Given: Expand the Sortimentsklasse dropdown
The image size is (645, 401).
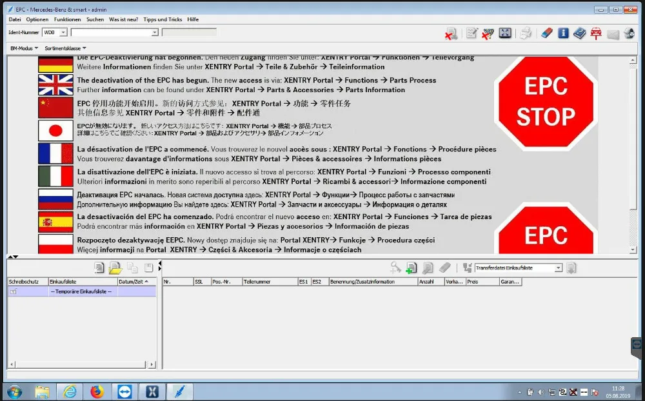Looking at the screenshot, I should (65, 48).
